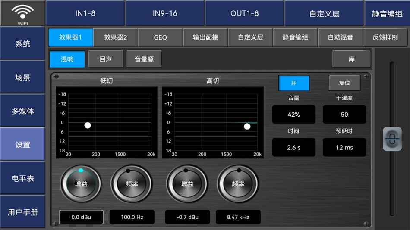This screenshot has width=410, height=230.
Task: Open the 输出配接 output patch tab
Action: pyautogui.click(x=205, y=37)
